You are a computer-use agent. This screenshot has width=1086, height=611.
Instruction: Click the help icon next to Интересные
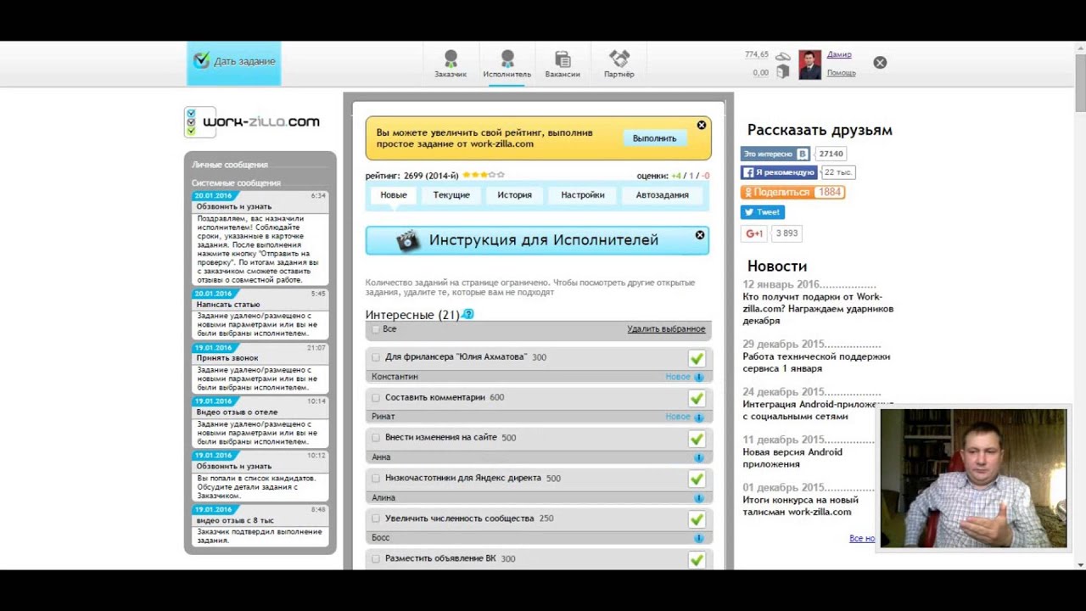tap(468, 314)
